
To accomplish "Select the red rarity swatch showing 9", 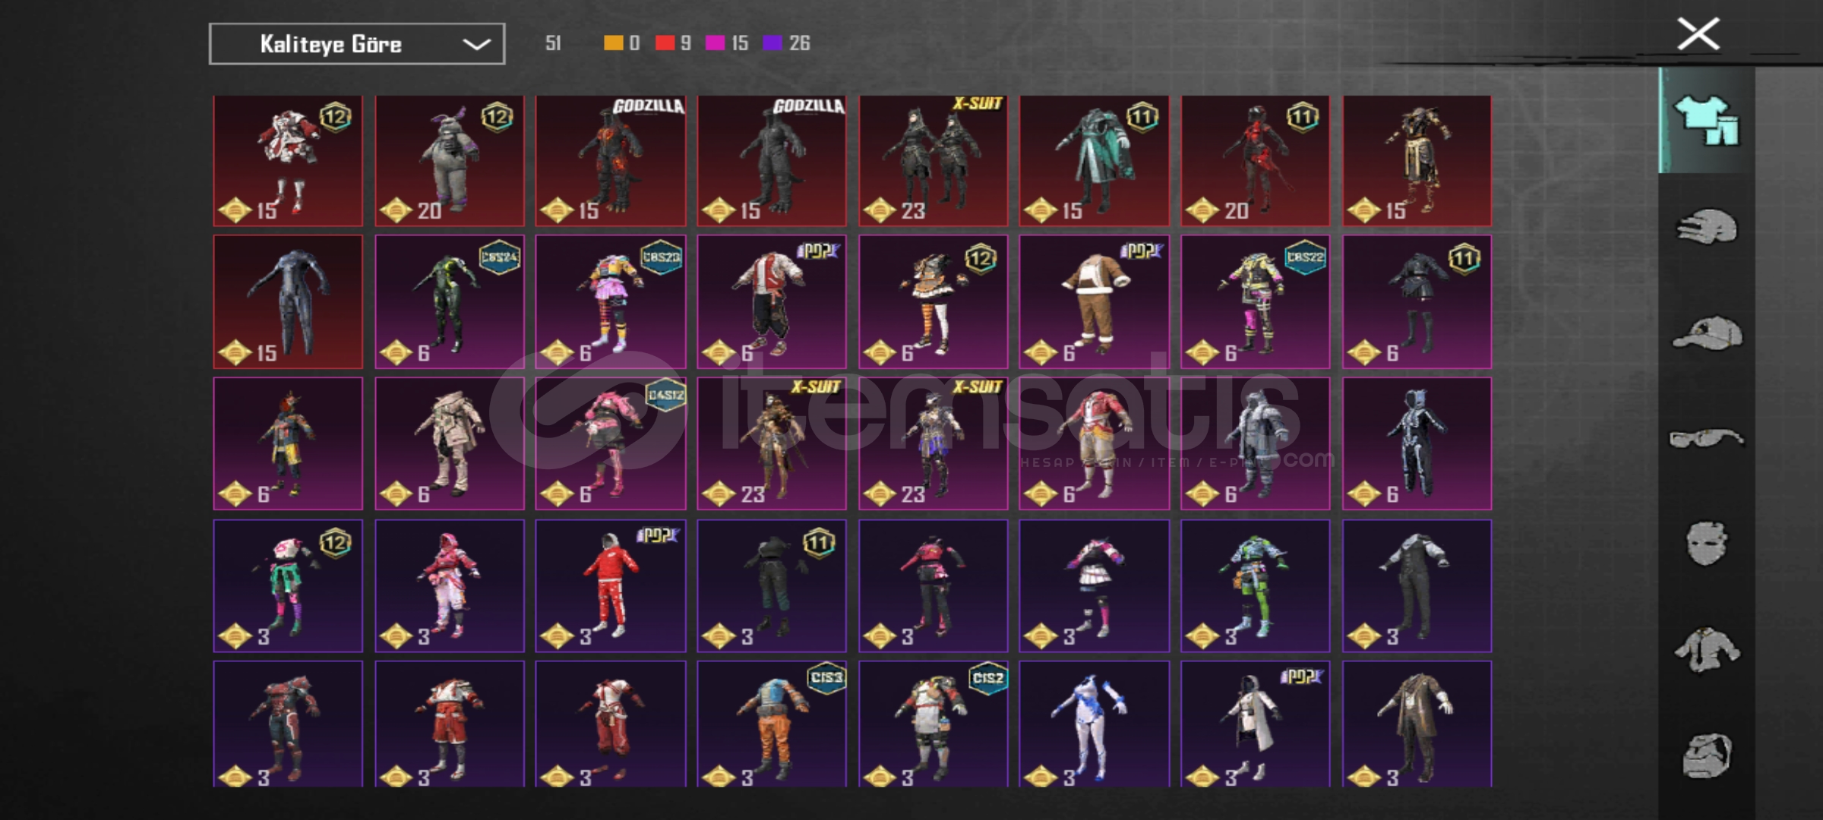I will 665,43.
